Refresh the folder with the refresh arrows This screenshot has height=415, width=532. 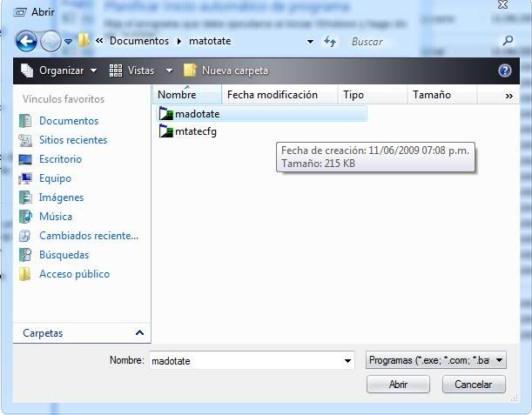pos(330,42)
